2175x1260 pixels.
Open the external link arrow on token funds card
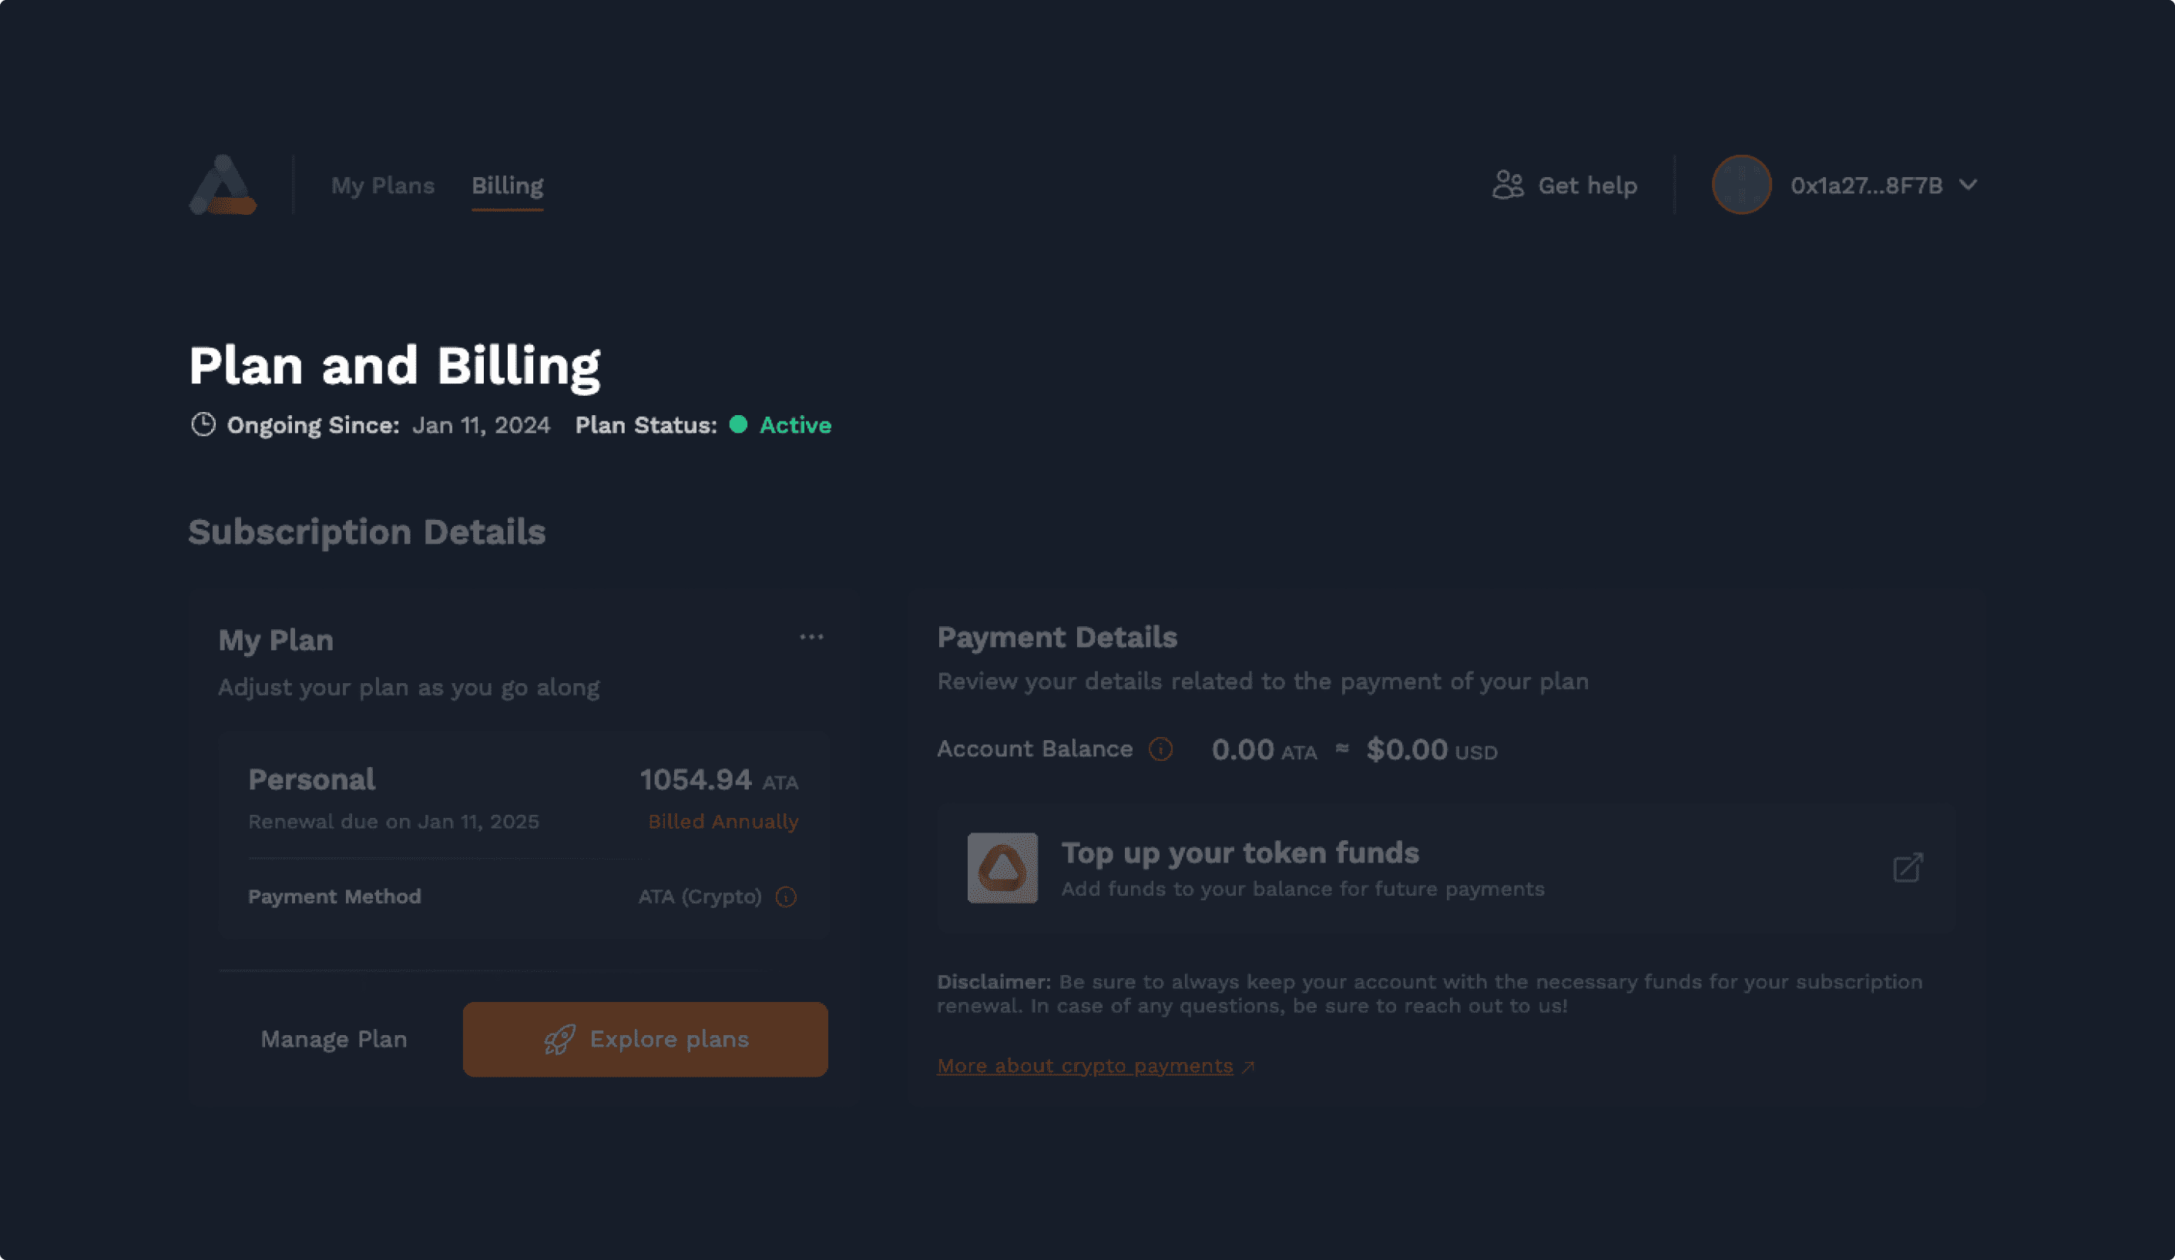1908,867
